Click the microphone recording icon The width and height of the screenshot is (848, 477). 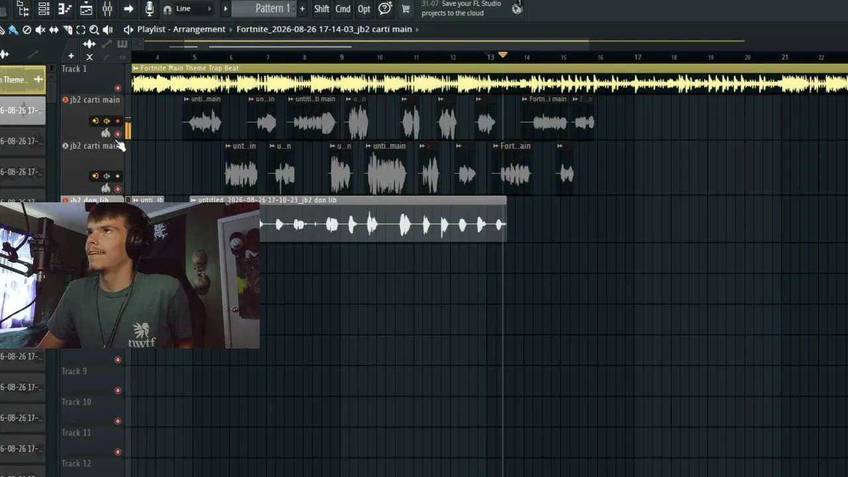150,9
